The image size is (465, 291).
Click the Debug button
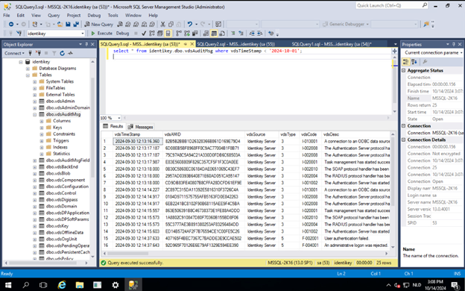122,34
